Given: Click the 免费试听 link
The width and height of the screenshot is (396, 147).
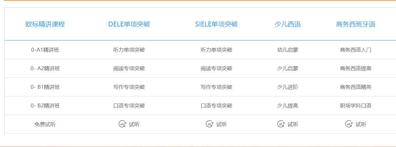Looking at the screenshot, I should 45,124.
